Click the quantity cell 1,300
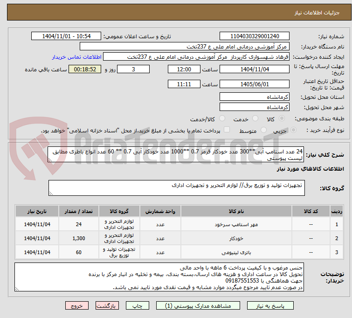 79,238
